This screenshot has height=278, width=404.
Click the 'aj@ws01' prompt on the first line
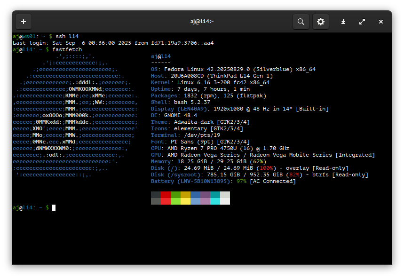[24, 36]
